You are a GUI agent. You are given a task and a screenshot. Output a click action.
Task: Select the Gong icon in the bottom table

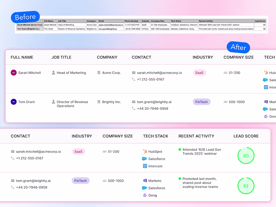pos(145,195)
